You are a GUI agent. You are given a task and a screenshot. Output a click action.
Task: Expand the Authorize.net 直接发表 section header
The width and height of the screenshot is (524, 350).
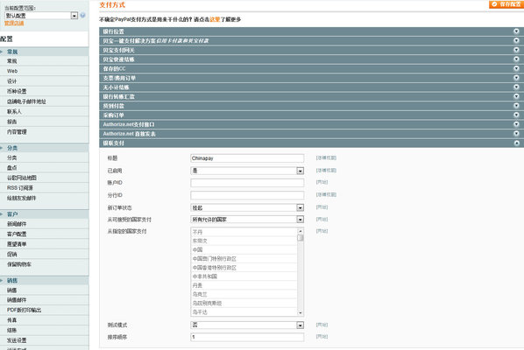(311, 134)
